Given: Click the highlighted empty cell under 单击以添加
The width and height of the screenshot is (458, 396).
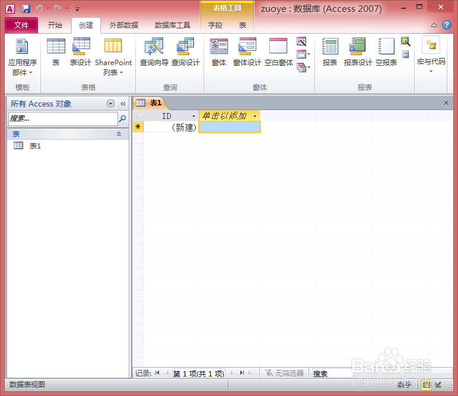Looking at the screenshot, I should tap(229, 127).
